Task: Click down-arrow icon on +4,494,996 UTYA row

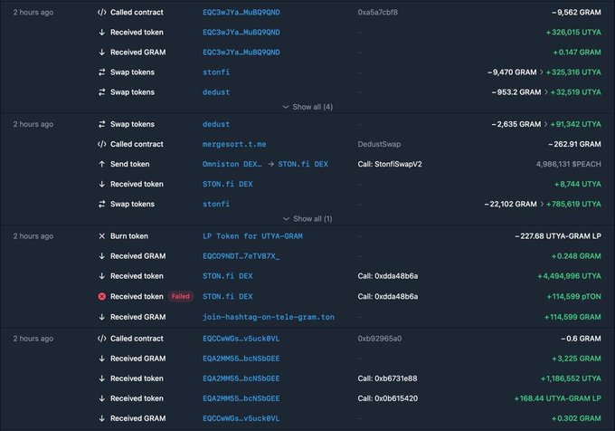Action: pyautogui.click(x=101, y=276)
